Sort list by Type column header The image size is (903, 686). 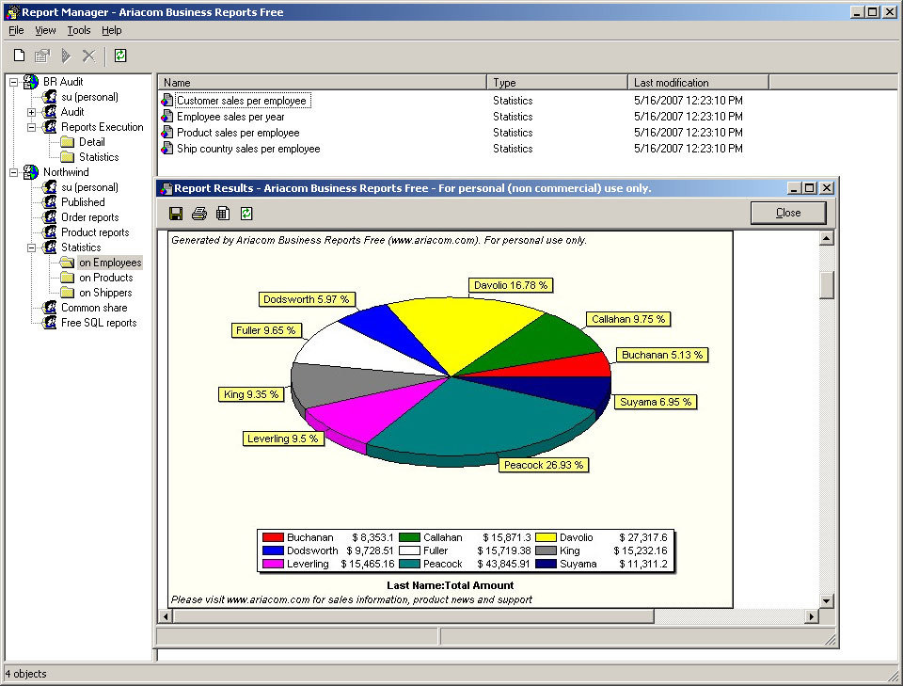(x=558, y=83)
